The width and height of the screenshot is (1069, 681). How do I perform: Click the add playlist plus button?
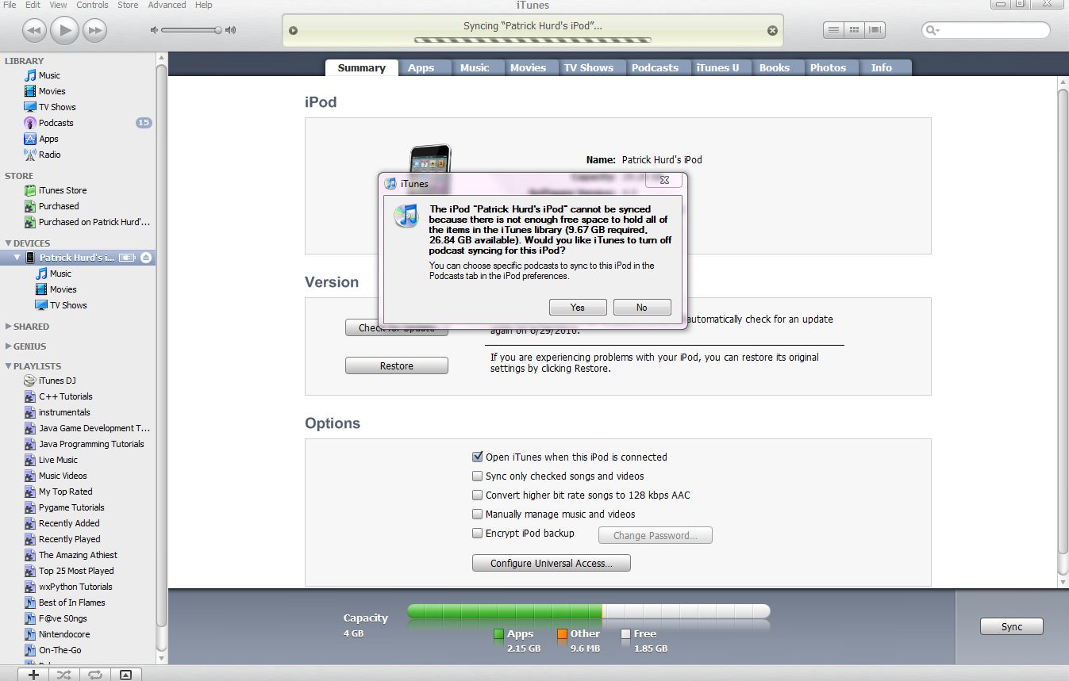click(33, 675)
